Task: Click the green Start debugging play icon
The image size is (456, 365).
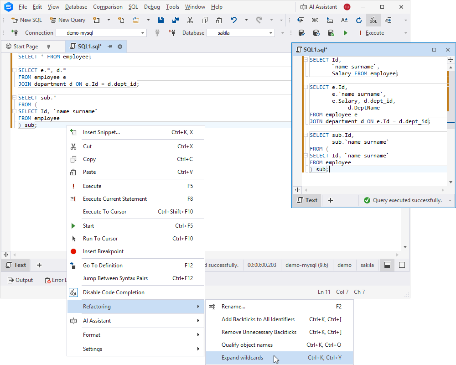Action: click(345, 33)
